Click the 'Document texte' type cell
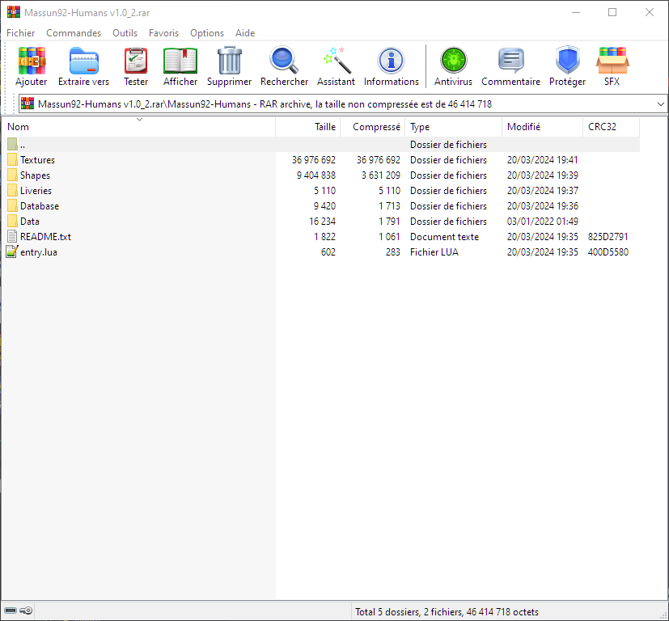This screenshot has height=621, width=669. (445, 237)
